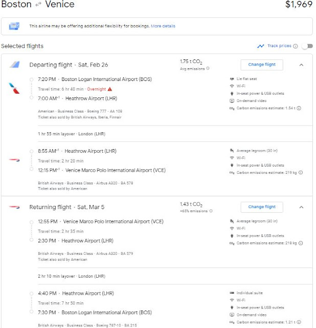Collapse the Departing flight section
Viewport: 316px width, 328px height.
click(x=301, y=65)
